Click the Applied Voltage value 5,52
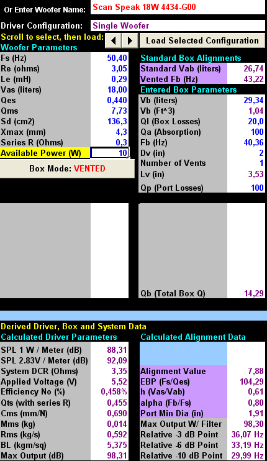Image resolution: width=267 pixels, height=461 pixels. [119, 381]
